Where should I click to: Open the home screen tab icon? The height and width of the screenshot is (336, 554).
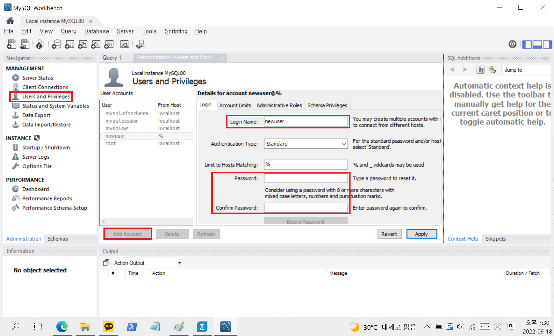(x=10, y=21)
